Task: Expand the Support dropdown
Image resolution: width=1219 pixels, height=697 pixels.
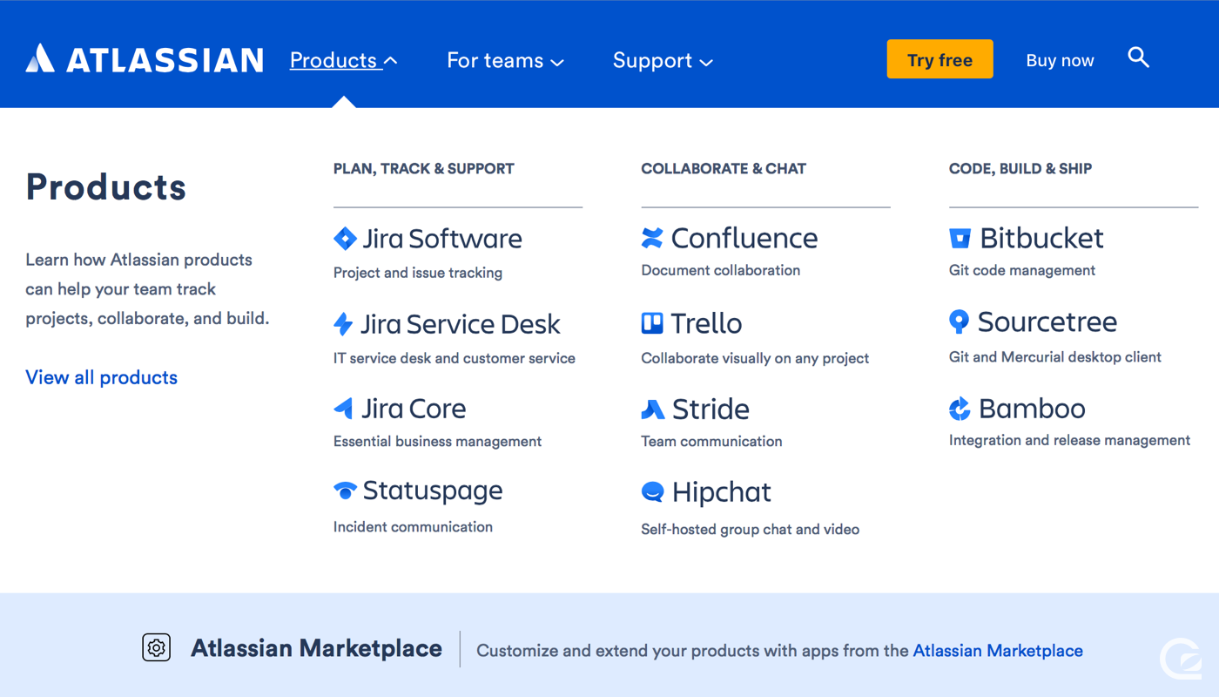Action: tap(663, 60)
